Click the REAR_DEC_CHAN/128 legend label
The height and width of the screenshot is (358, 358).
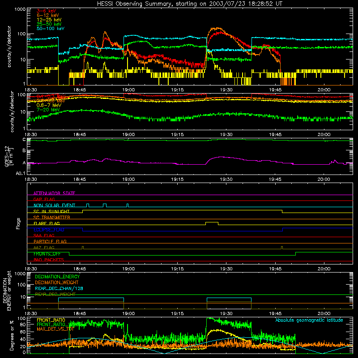click(59, 289)
